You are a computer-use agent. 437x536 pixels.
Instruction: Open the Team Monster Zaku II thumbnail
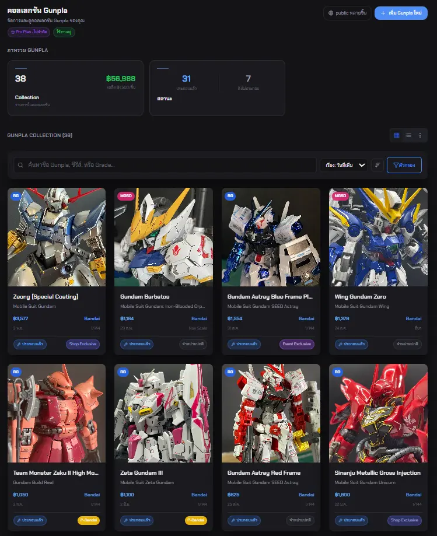pos(57,414)
